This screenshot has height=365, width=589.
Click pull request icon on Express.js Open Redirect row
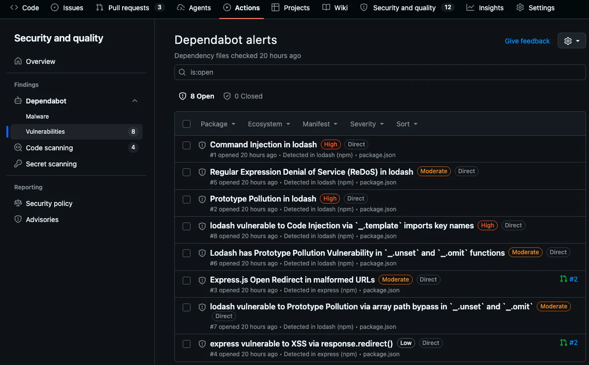click(x=564, y=279)
